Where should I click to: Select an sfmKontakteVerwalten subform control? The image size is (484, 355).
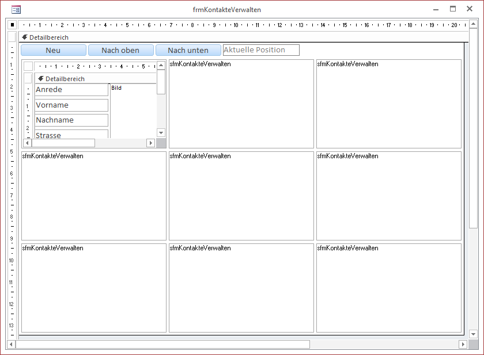point(241,104)
